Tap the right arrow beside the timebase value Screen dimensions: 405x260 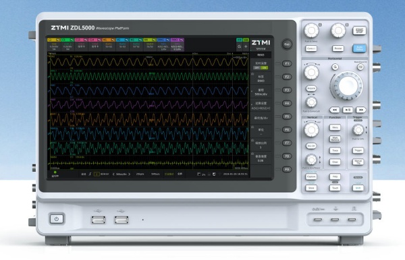pos(130,174)
